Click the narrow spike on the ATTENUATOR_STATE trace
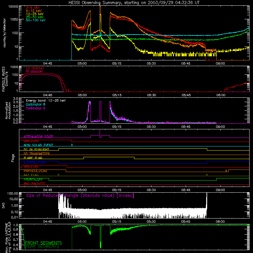This screenshot has height=253, width=253. pyautogui.click(x=100, y=133)
